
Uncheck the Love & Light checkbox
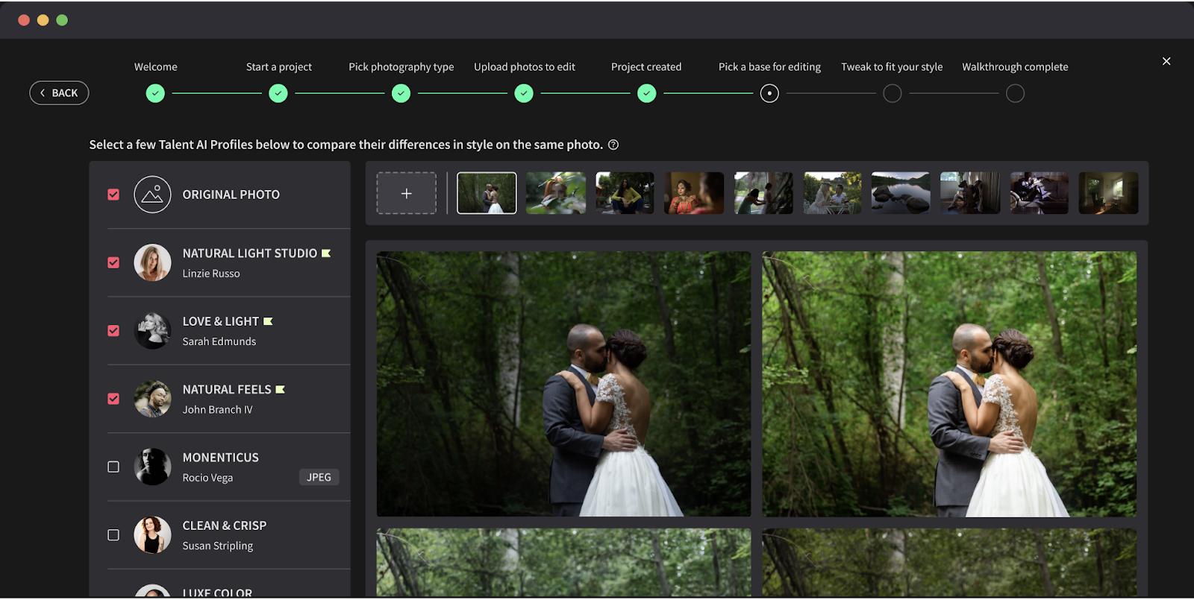[113, 330]
